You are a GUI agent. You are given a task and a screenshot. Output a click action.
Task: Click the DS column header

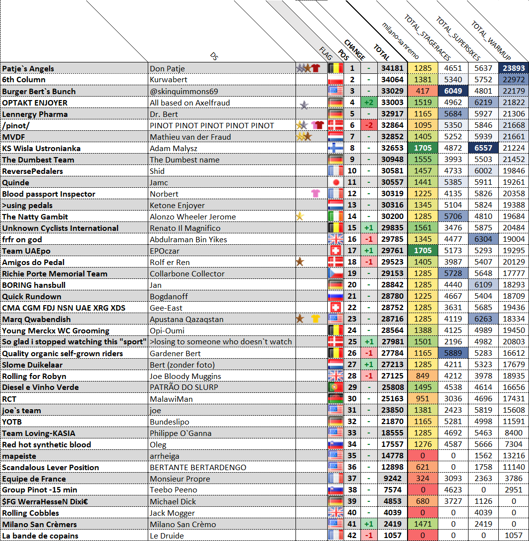[x=214, y=56]
